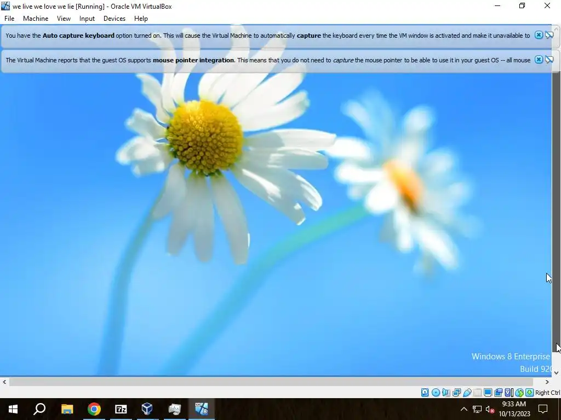Click the hard disk activity status icon

[425, 393]
